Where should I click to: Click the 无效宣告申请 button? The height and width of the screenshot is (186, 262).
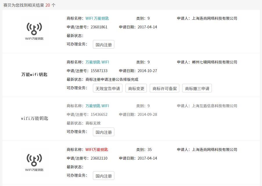[108, 88]
